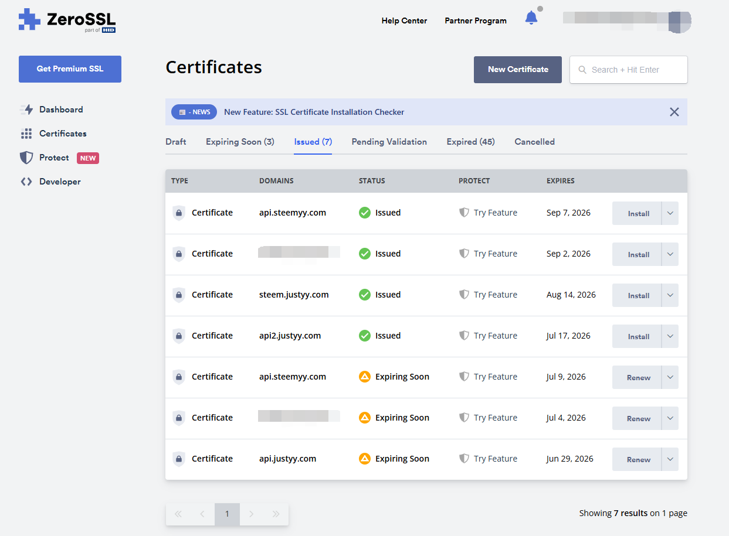This screenshot has height=536, width=729.
Task: Open Developer in the sidebar
Action: [60, 182]
